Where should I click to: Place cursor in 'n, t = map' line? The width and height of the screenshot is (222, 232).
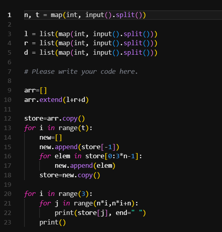point(85,15)
